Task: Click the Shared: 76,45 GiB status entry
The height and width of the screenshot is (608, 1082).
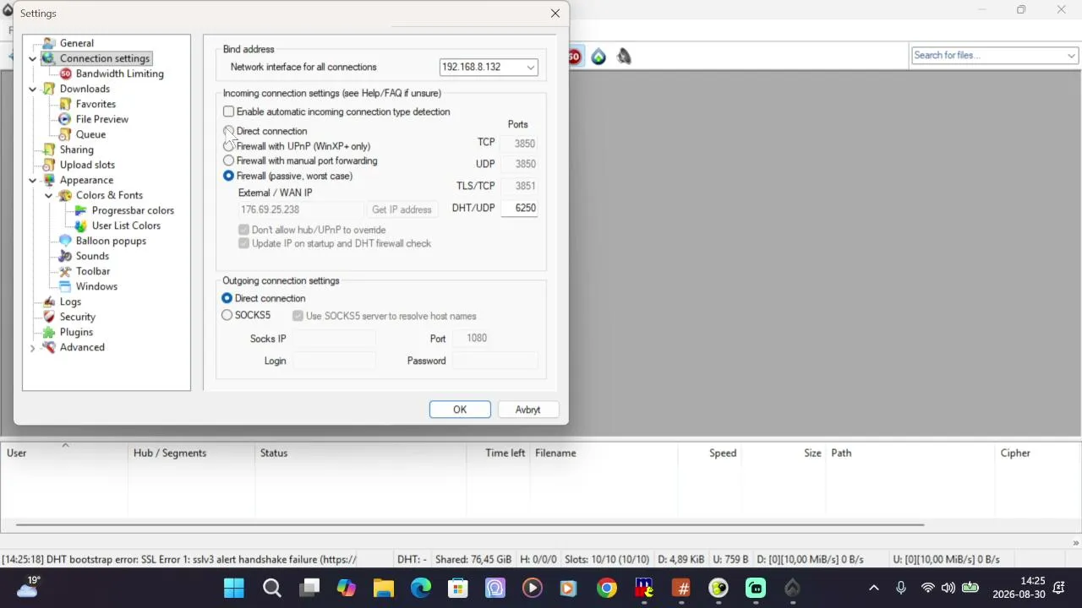Action: 473,559
